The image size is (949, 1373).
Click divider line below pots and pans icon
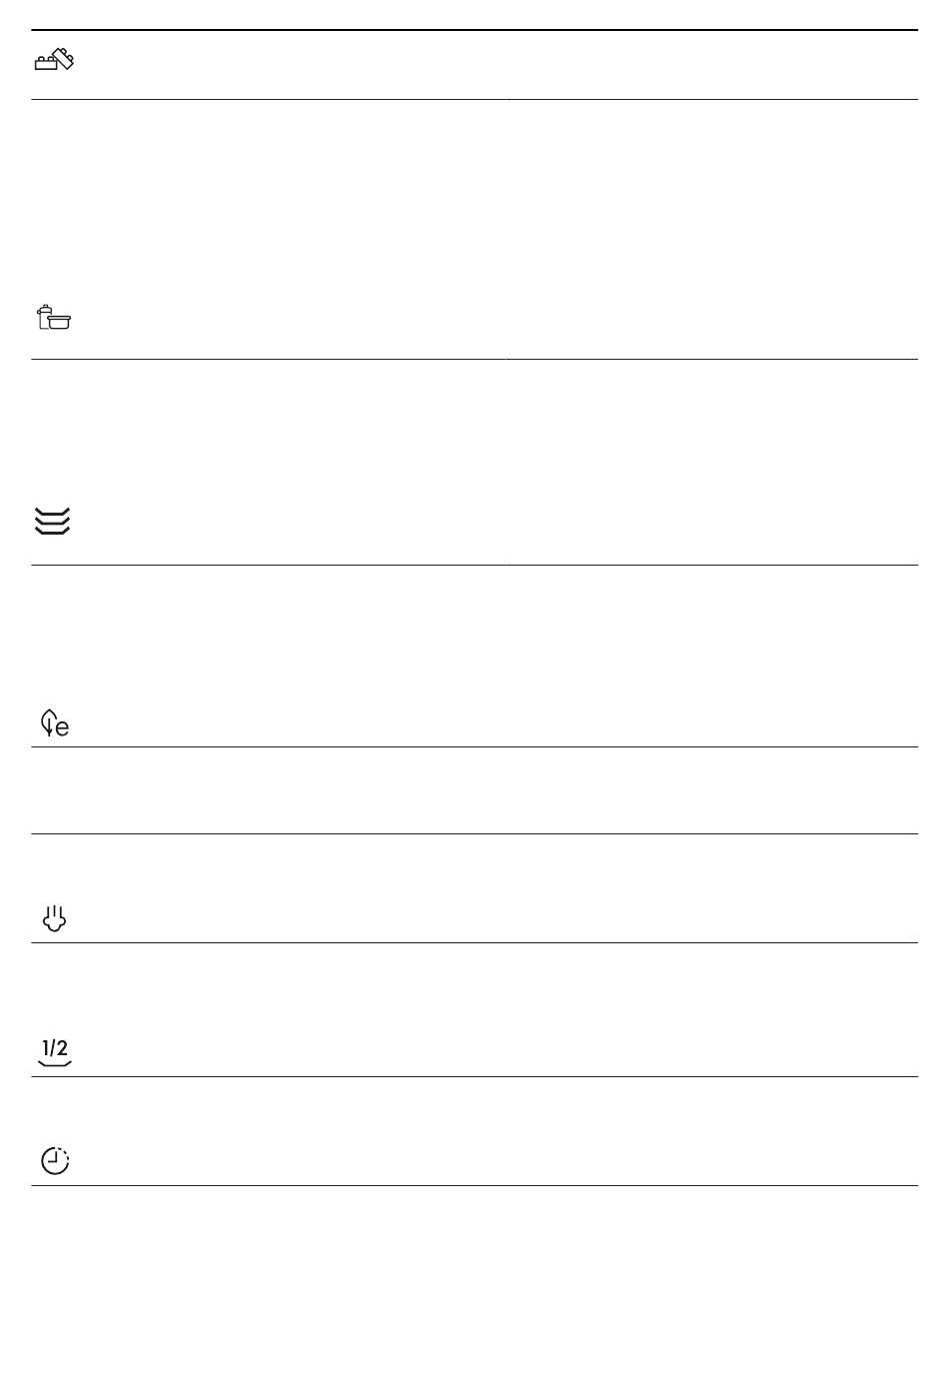pos(474,359)
